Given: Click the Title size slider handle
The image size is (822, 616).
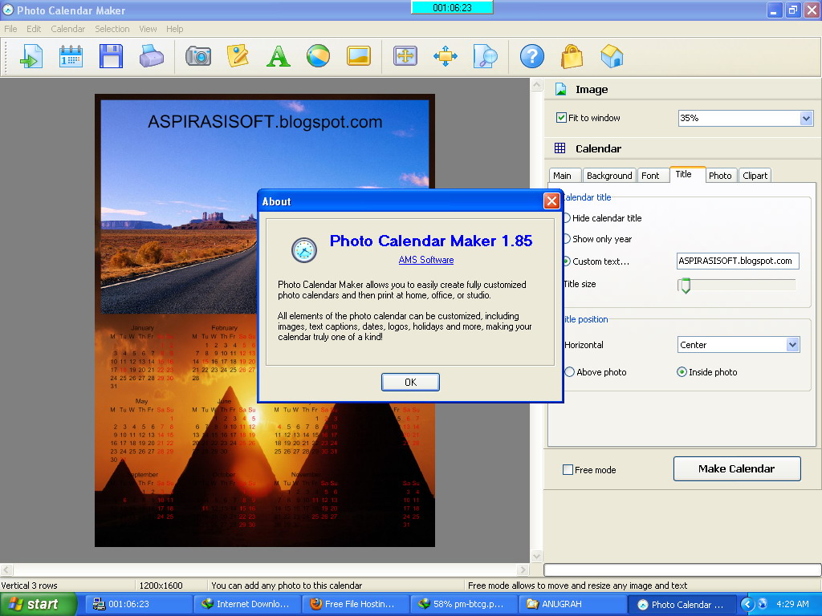Looking at the screenshot, I should [684, 285].
